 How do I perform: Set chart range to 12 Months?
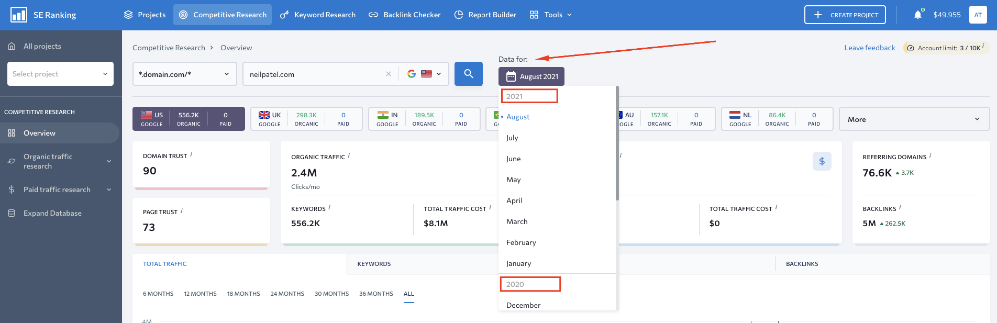tap(200, 294)
